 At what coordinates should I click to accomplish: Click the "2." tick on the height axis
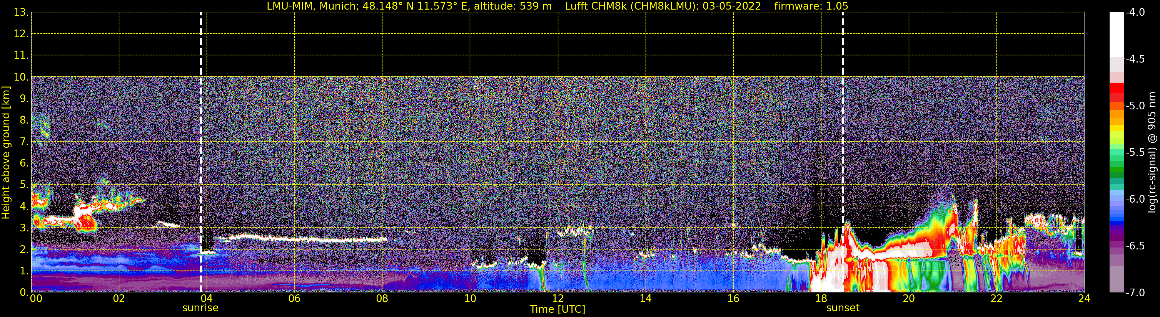click(x=24, y=249)
